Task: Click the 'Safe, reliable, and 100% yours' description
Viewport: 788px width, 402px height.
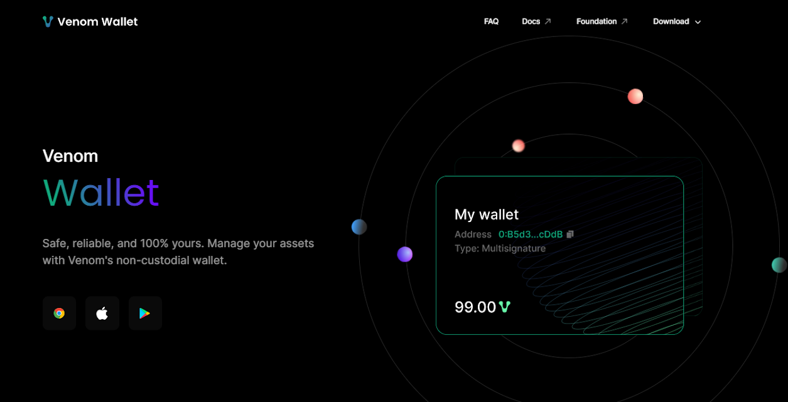Action: pos(178,251)
